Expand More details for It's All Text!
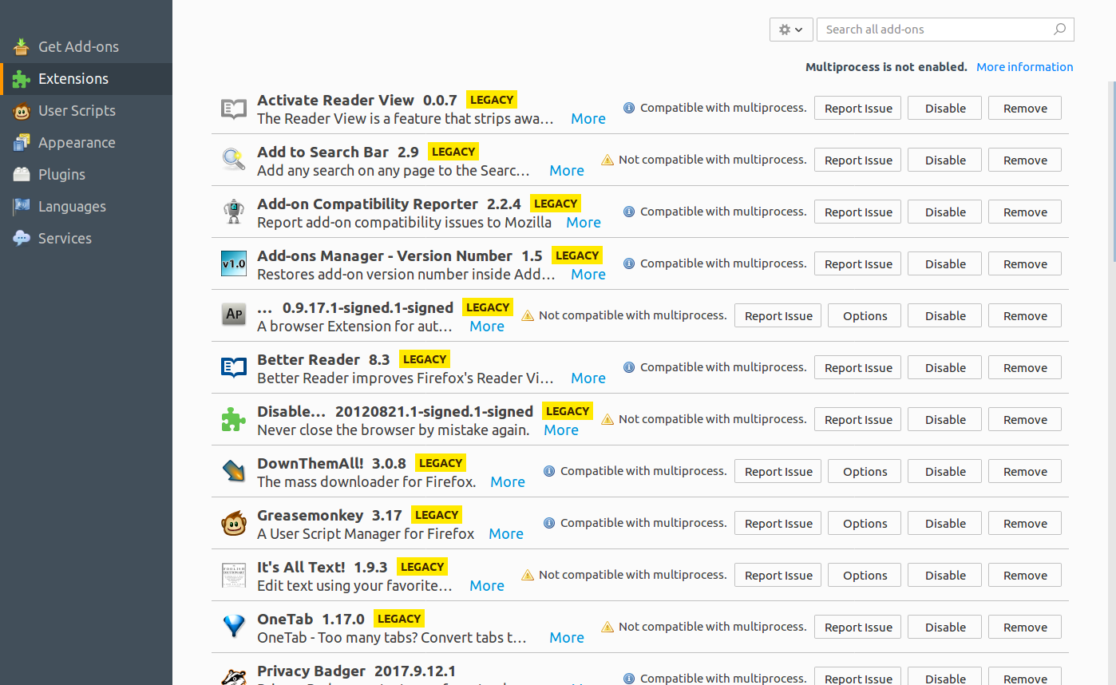 [487, 586]
